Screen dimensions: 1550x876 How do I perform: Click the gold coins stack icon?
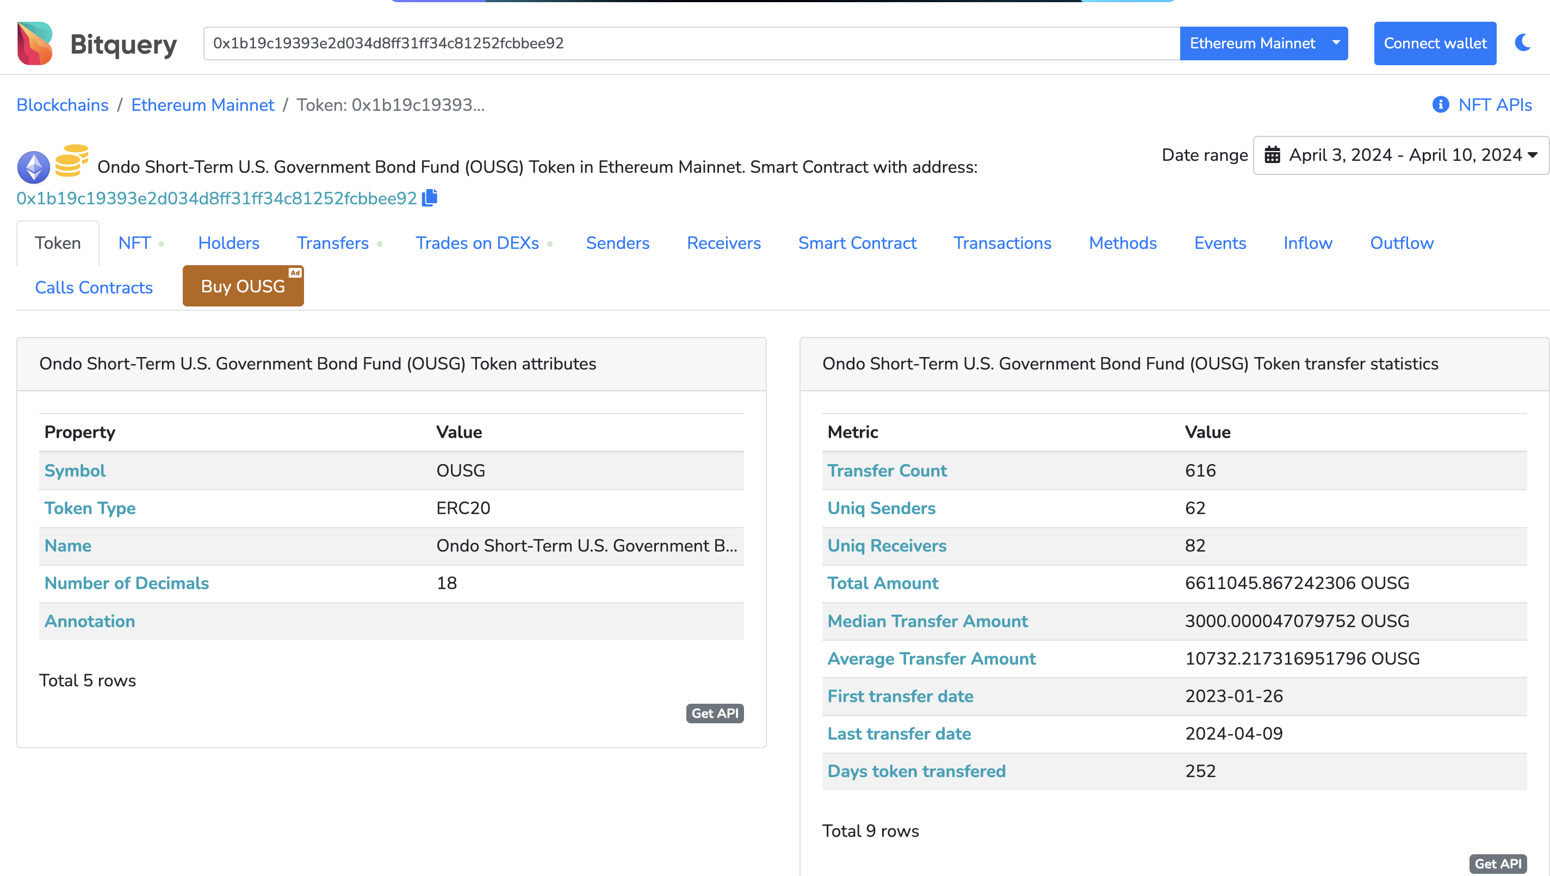[x=72, y=160]
